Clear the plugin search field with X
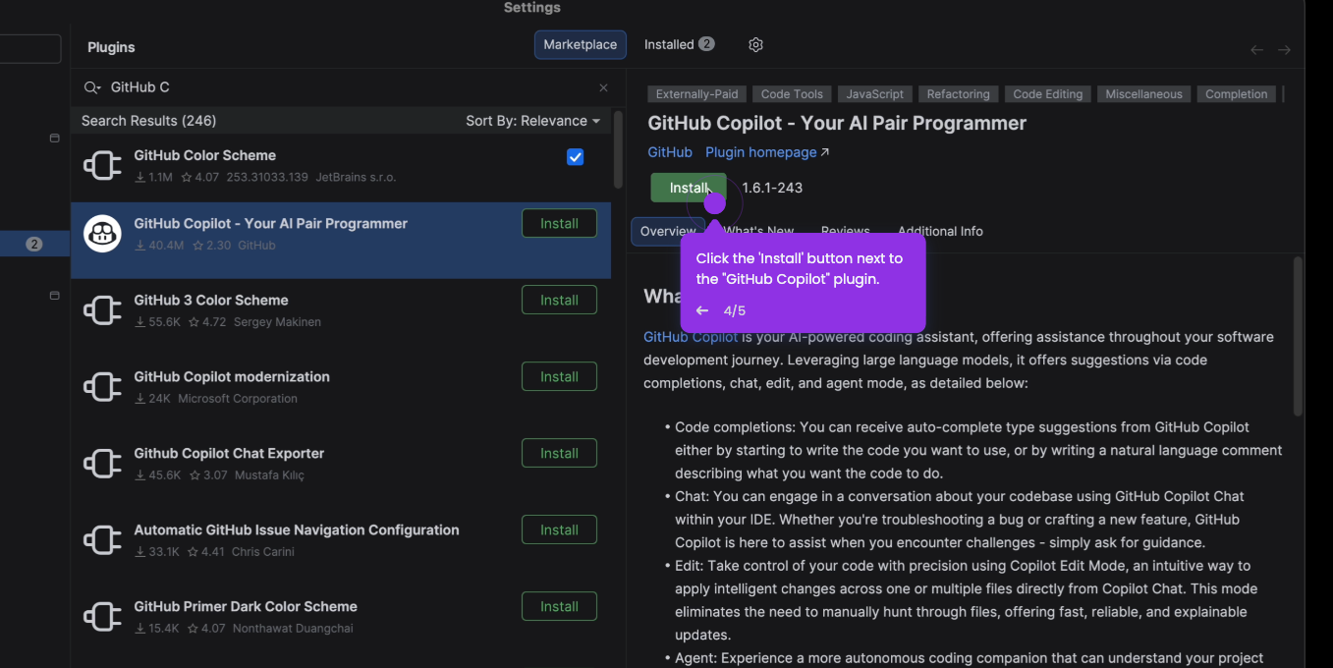The image size is (1333, 668). click(x=603, y=87)
